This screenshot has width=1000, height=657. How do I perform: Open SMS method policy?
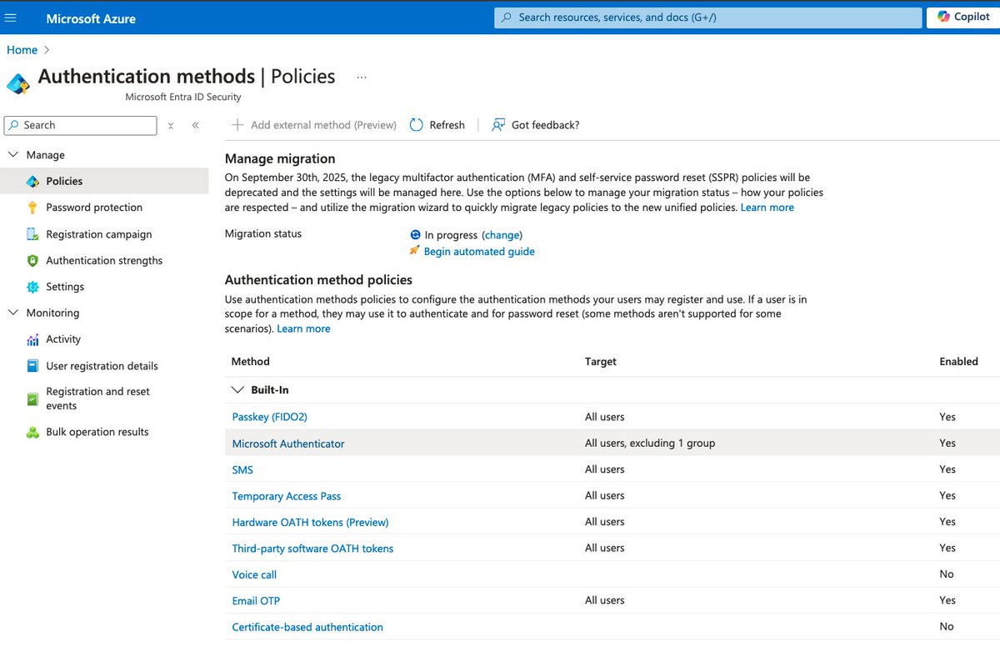(242, 469)
